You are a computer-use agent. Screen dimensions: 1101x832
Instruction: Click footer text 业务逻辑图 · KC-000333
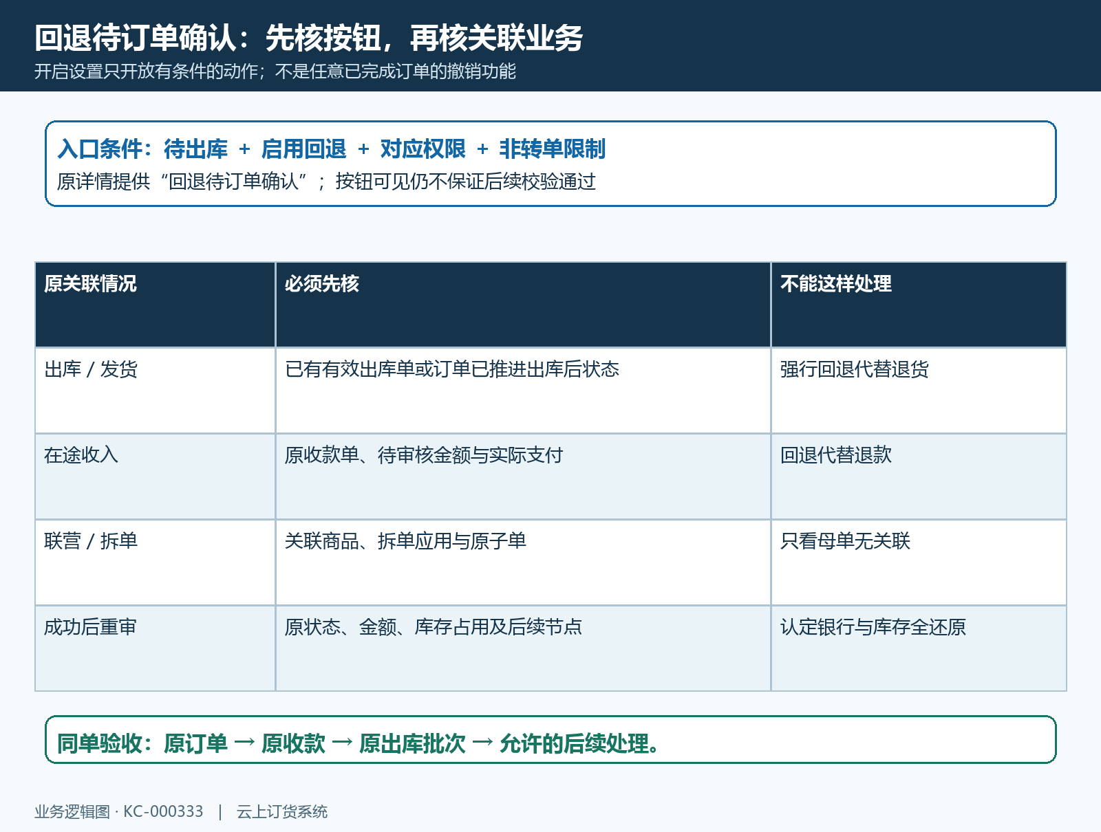coord(119,811)
